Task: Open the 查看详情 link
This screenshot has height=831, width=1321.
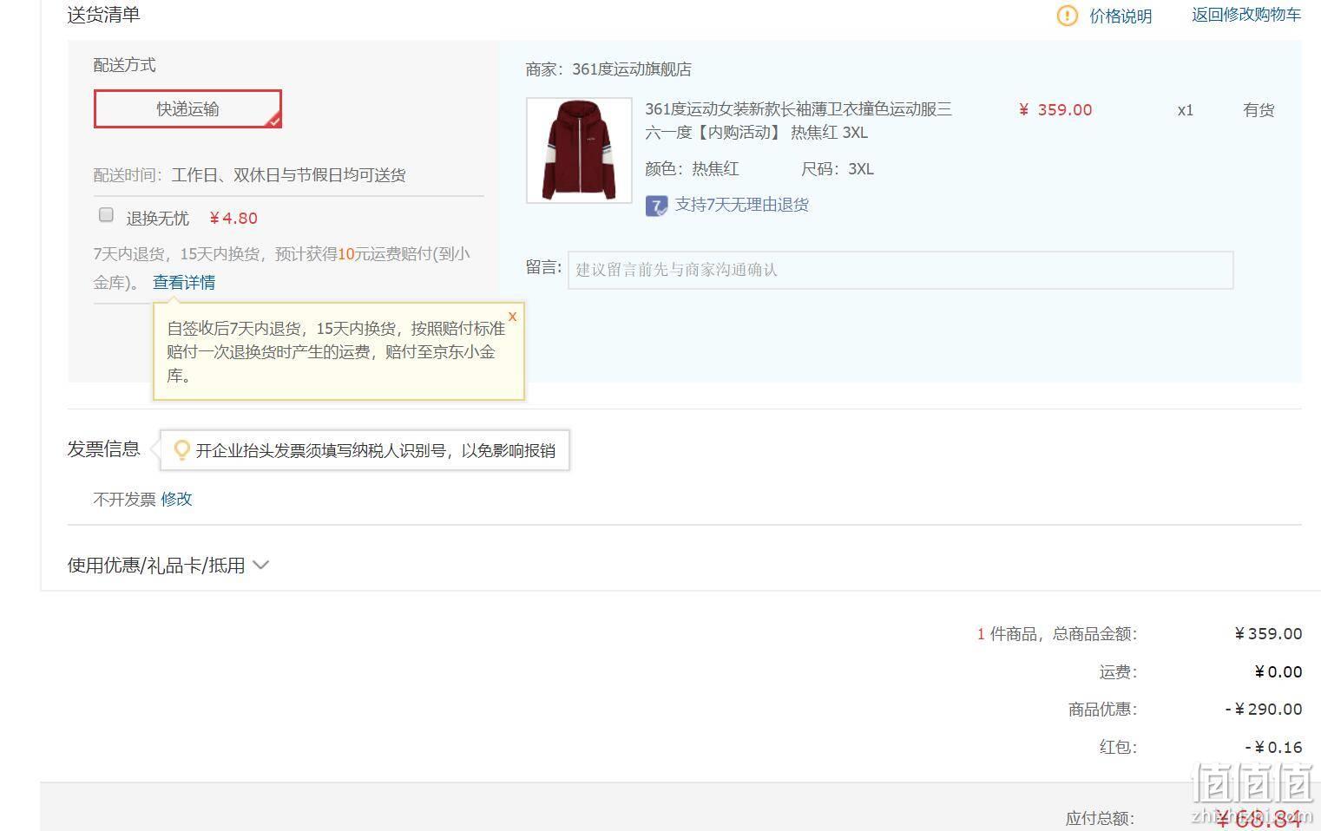Action: click(x=184, y=282)
